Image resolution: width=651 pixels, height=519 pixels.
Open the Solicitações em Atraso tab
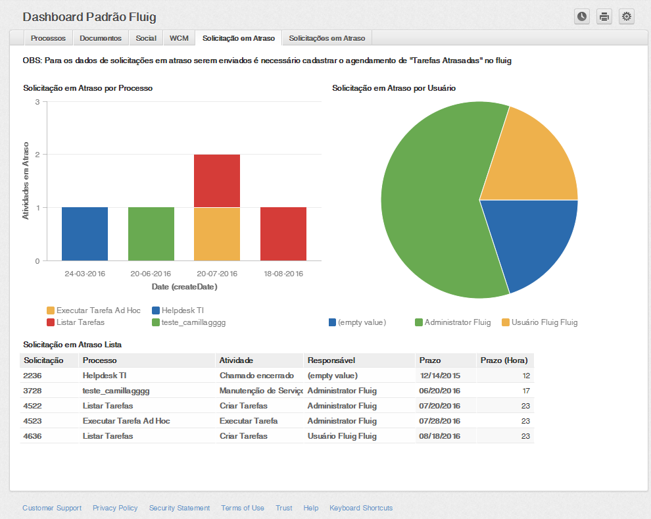[327, 38]
